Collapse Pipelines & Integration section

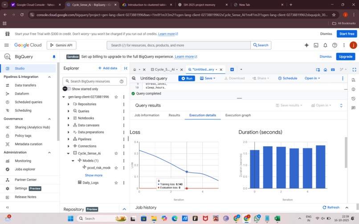coord(49,77)
